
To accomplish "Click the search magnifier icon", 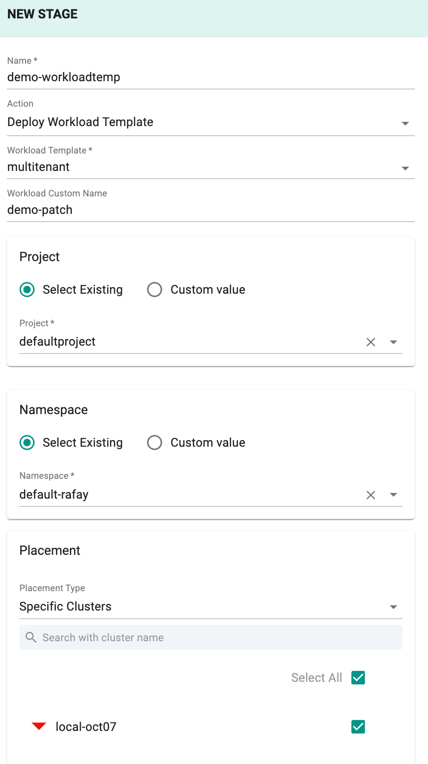I will [x=31, y=637].
